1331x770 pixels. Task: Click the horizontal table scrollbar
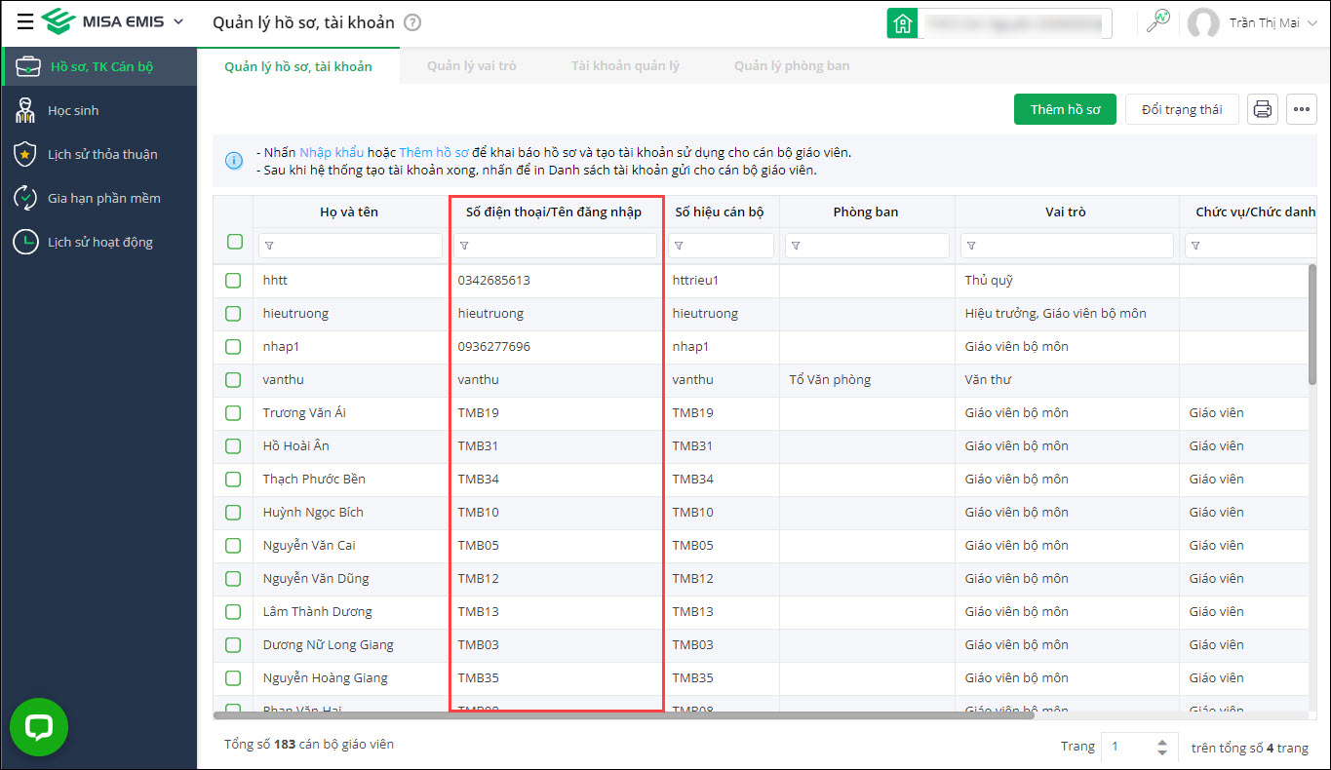(624, 715)
